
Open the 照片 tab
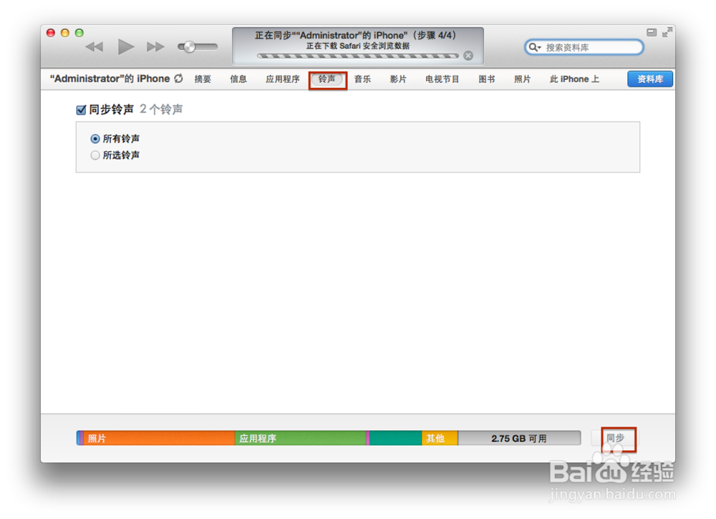click(523, 79)
